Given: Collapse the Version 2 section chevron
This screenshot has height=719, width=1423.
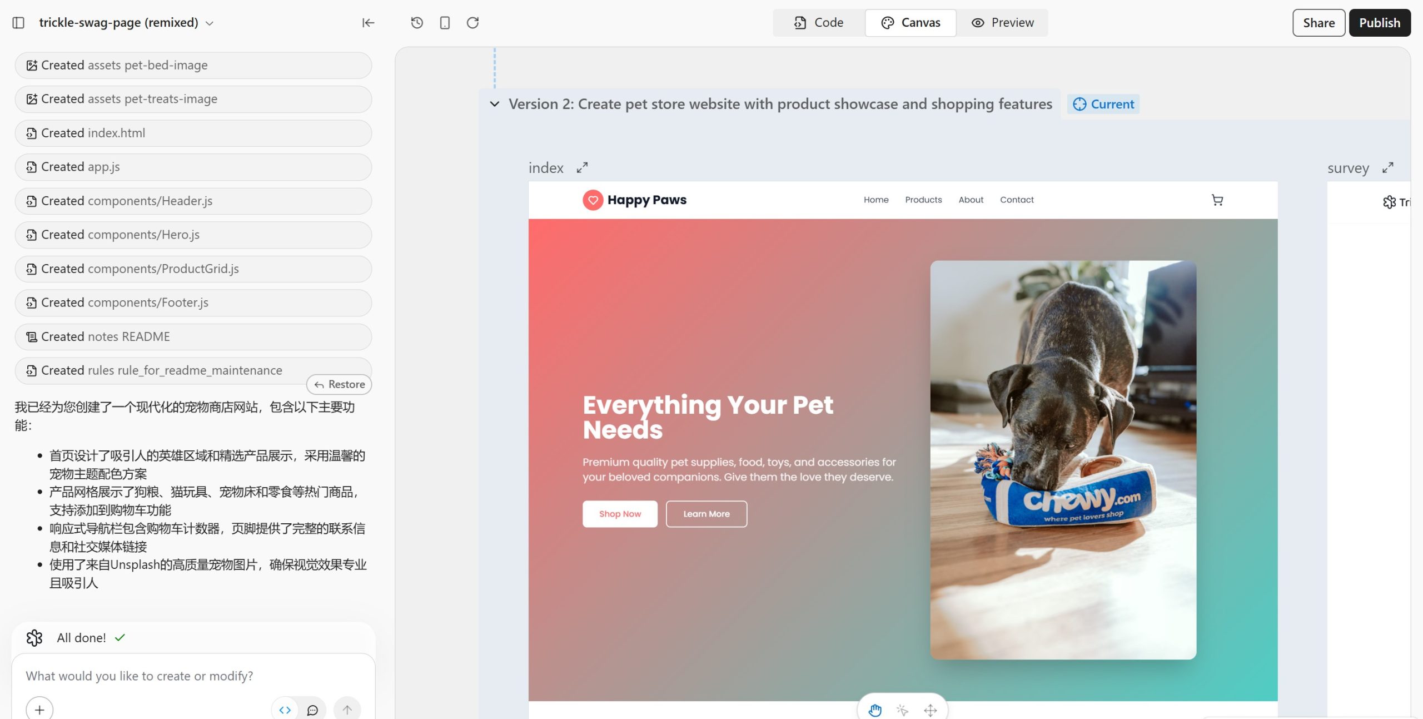Looking at the screenshot, I should pos(494,104).
